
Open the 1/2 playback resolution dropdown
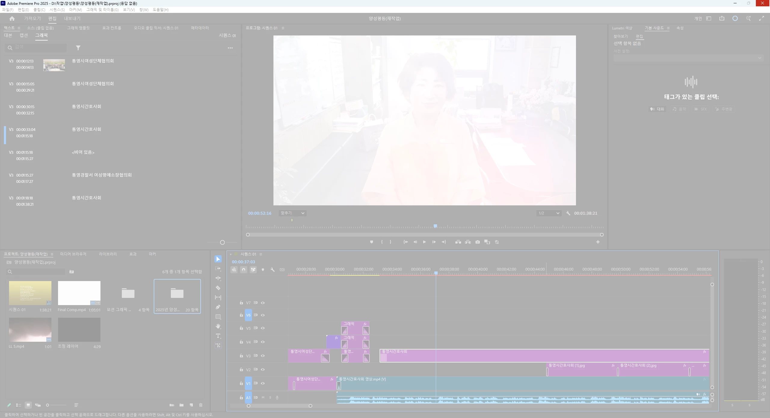(549, 213)
